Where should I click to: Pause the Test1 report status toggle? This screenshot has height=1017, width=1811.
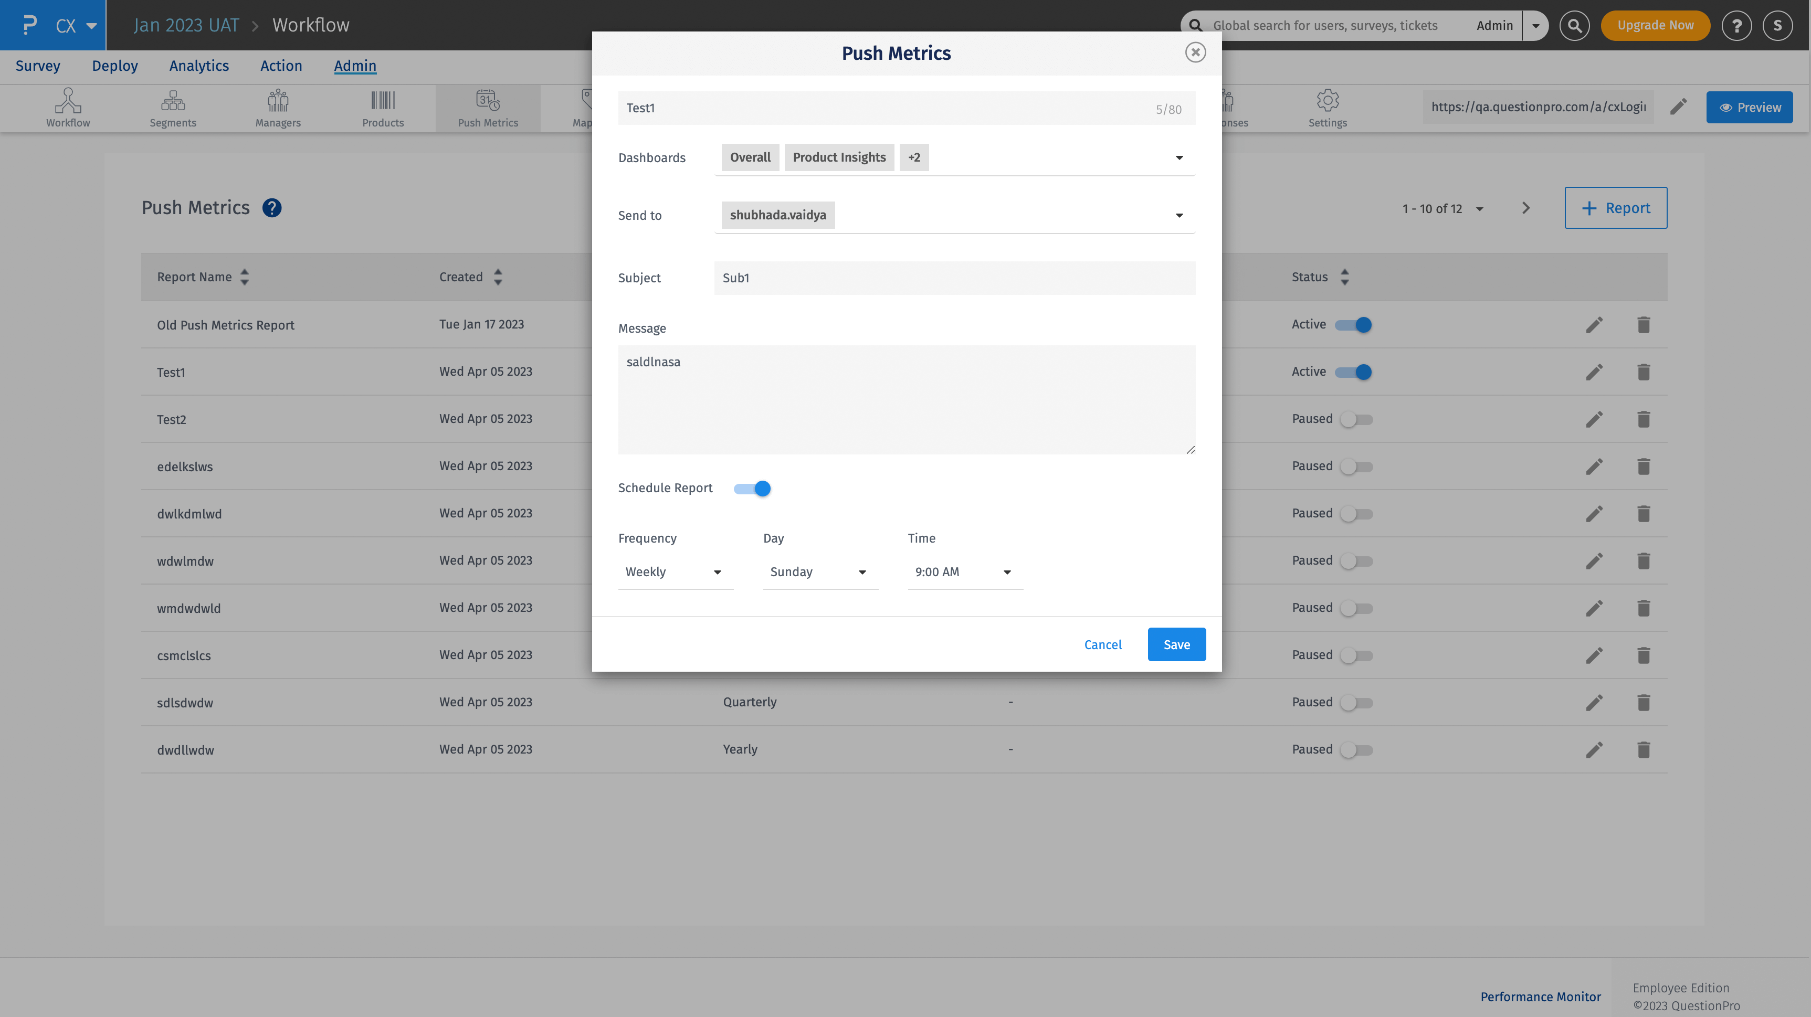coord(1357,372)
